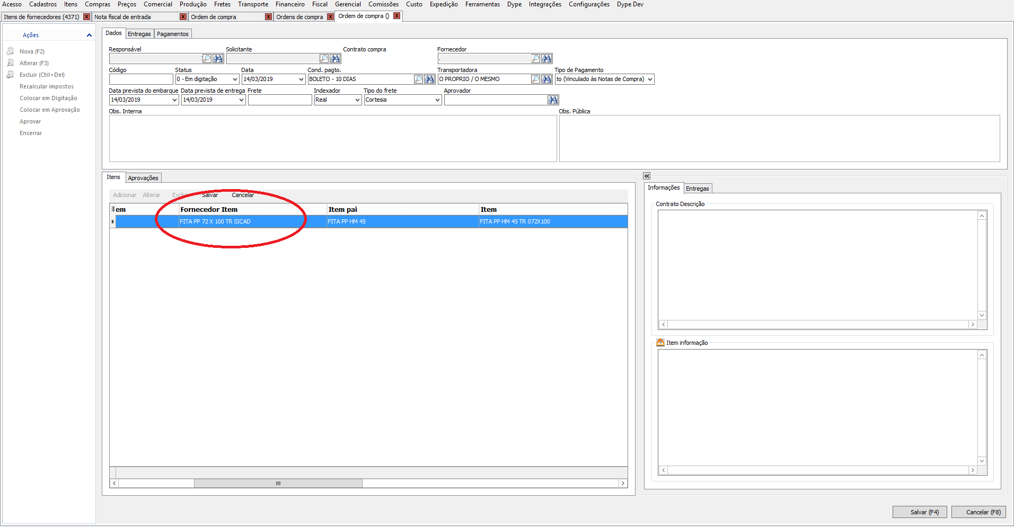Switch to the Entregas tab beside Dados
This screenshot has height=527, width=1014.
139,34
